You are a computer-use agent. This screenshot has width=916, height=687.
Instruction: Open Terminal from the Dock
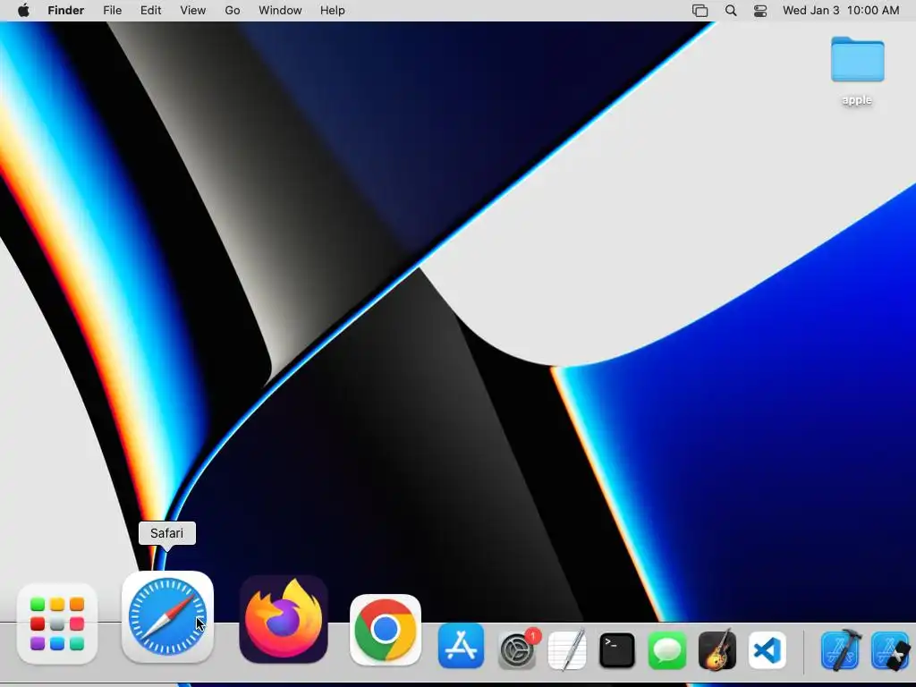tap(617, 649)
